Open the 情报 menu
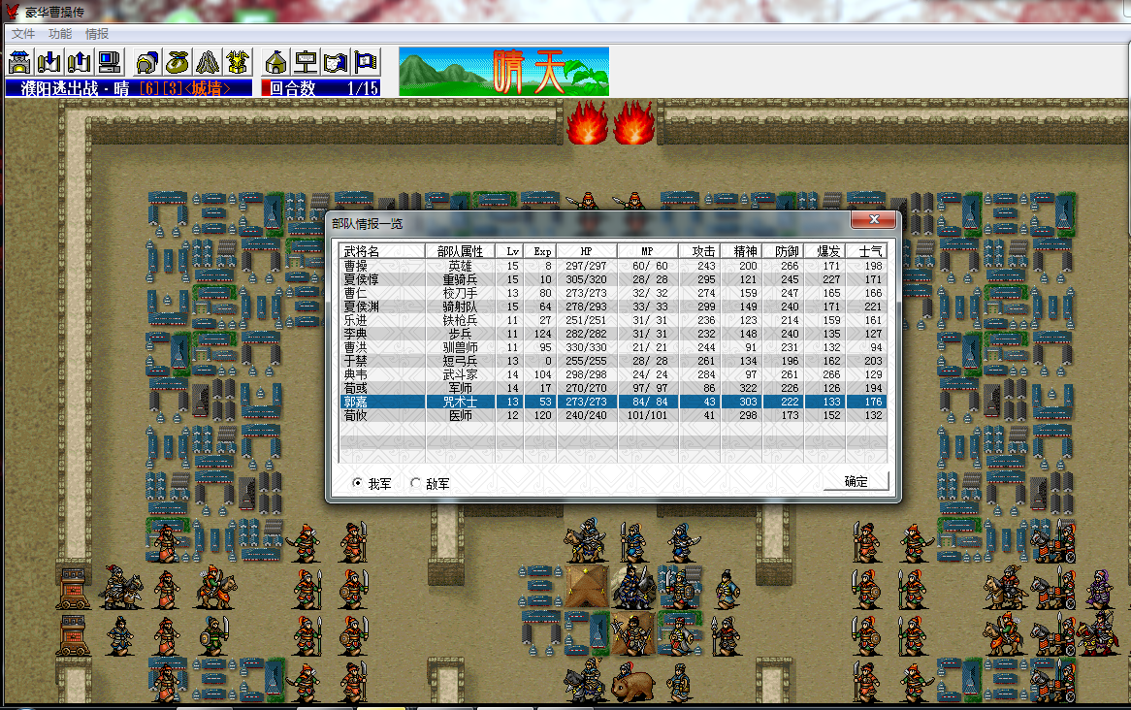This screenshot has height=710, width=1131. (x=97, y=34)
